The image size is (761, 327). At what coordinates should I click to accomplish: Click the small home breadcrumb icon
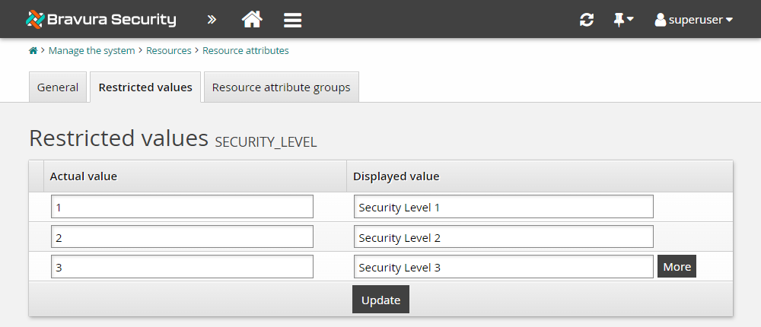point(33,51)
